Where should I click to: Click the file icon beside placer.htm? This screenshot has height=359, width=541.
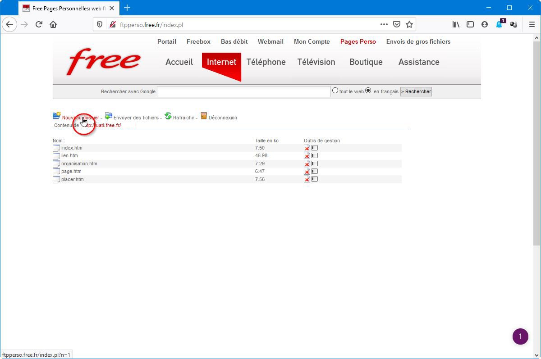point(56,180)
